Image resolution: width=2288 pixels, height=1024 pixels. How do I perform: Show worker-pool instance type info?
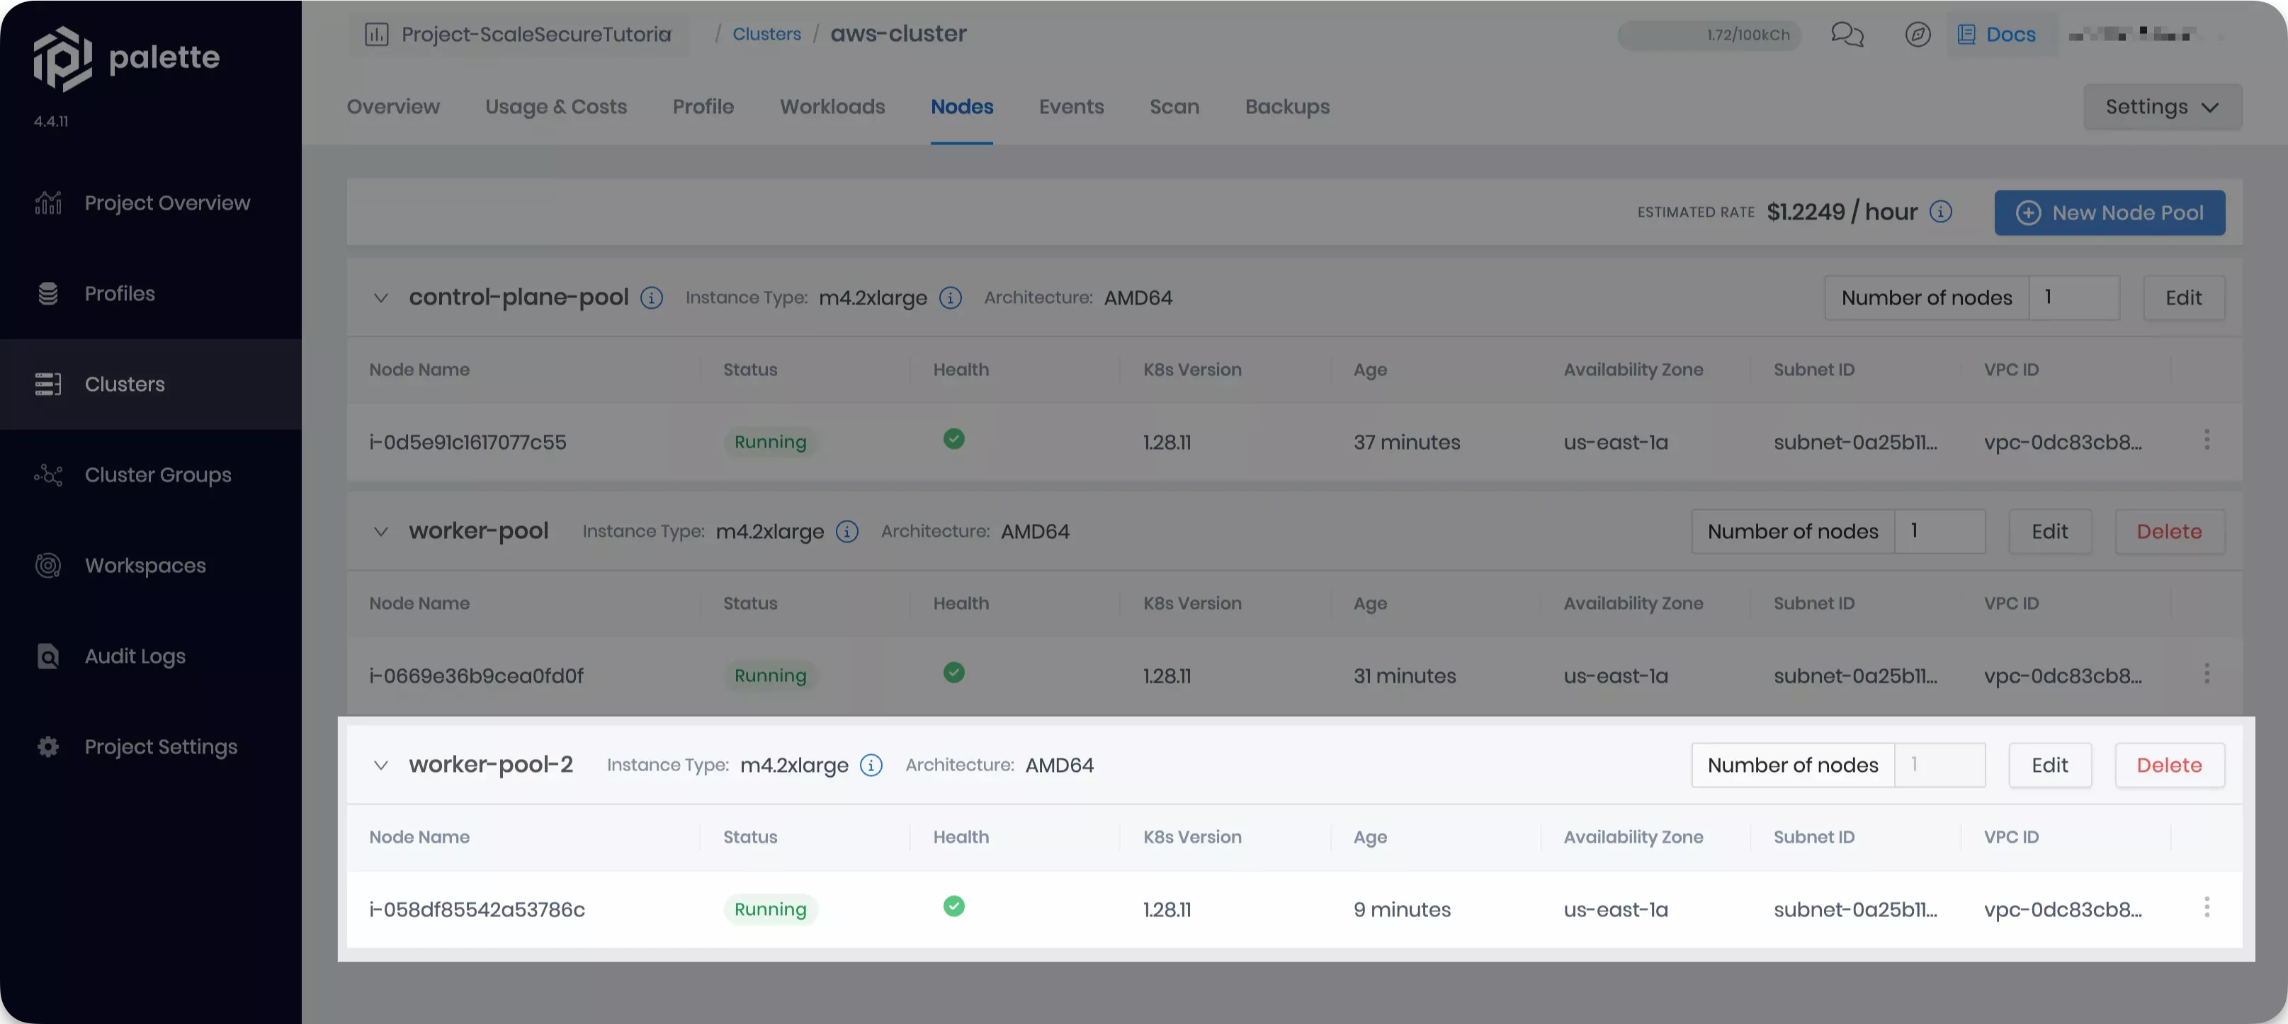coord(847,532)
